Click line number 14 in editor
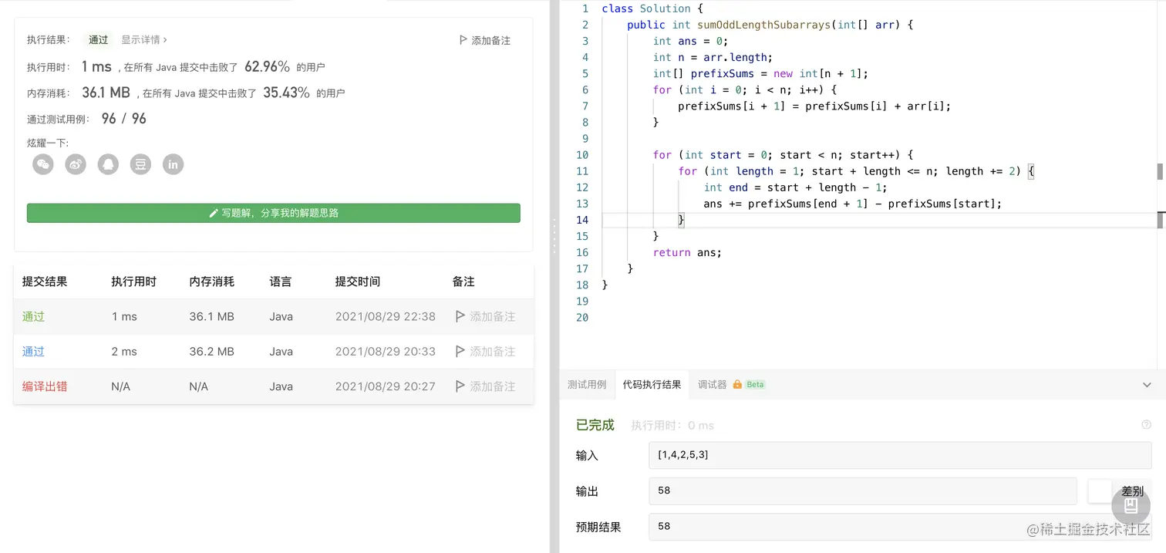1166x553 pixels. point(582,220)
